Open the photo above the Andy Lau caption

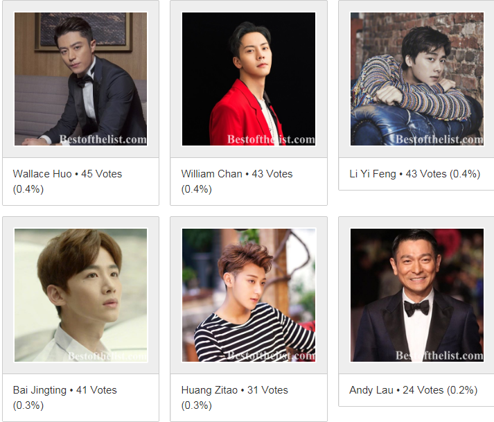tap(417, 295)
